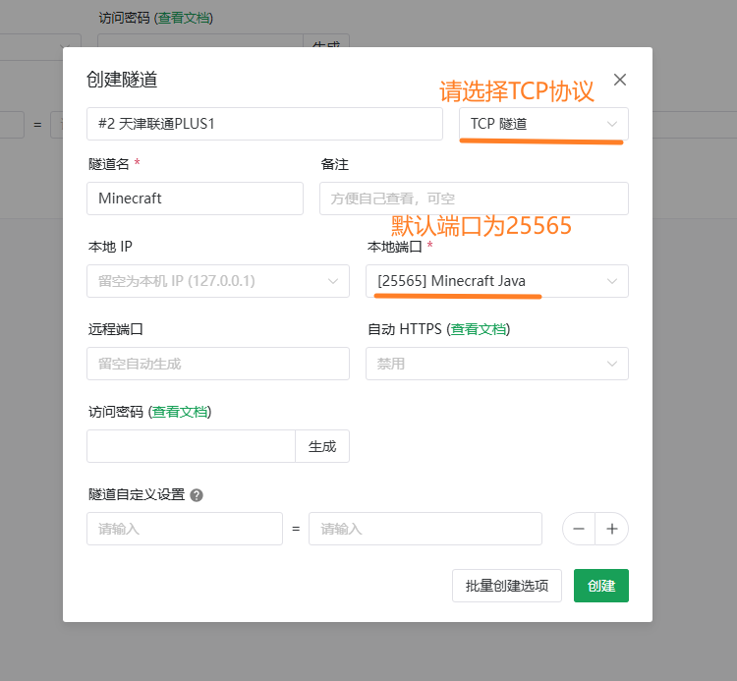The image size is (737, 681).
Task: Click the 备注 remark input field
Action: point(474,199)
